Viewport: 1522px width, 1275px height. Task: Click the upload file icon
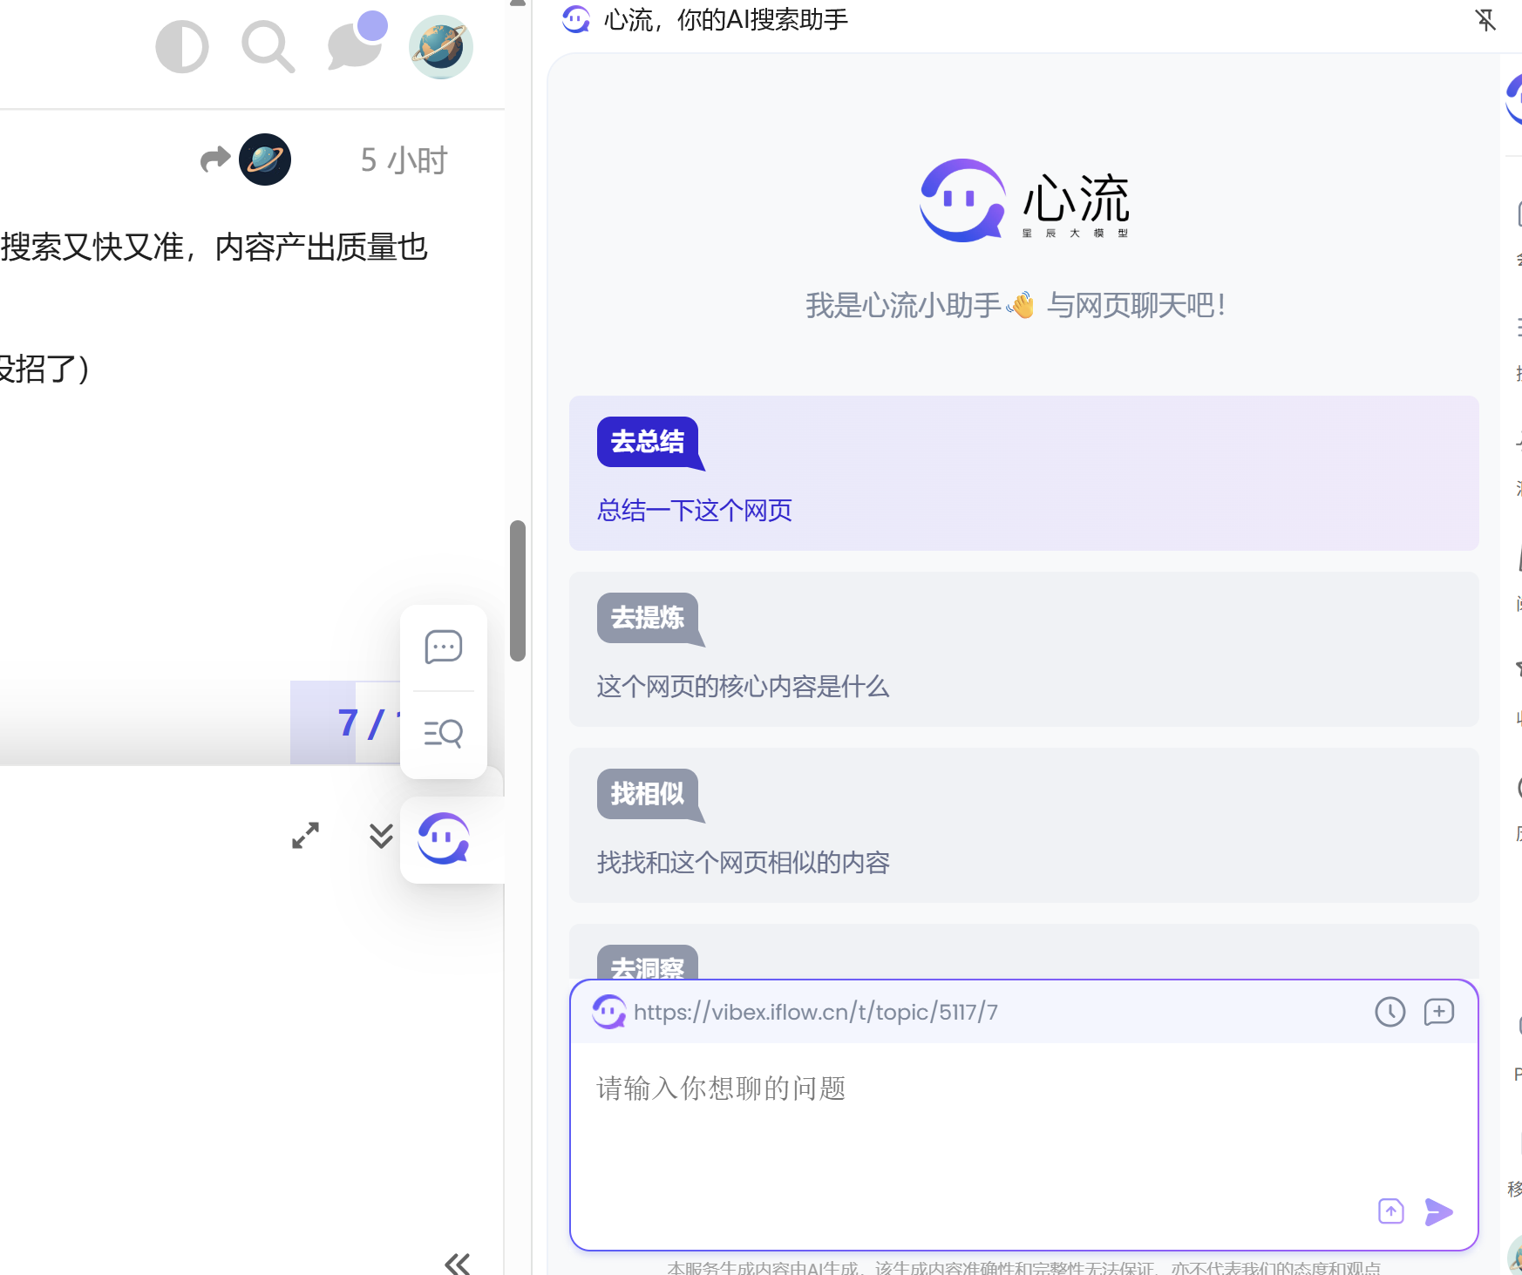tap(1390, 1211)
